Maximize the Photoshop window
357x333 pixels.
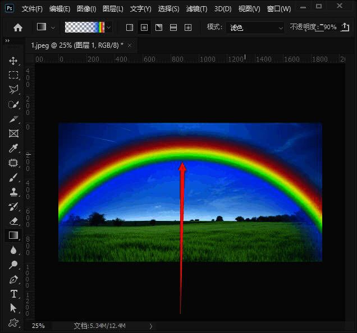319,6
